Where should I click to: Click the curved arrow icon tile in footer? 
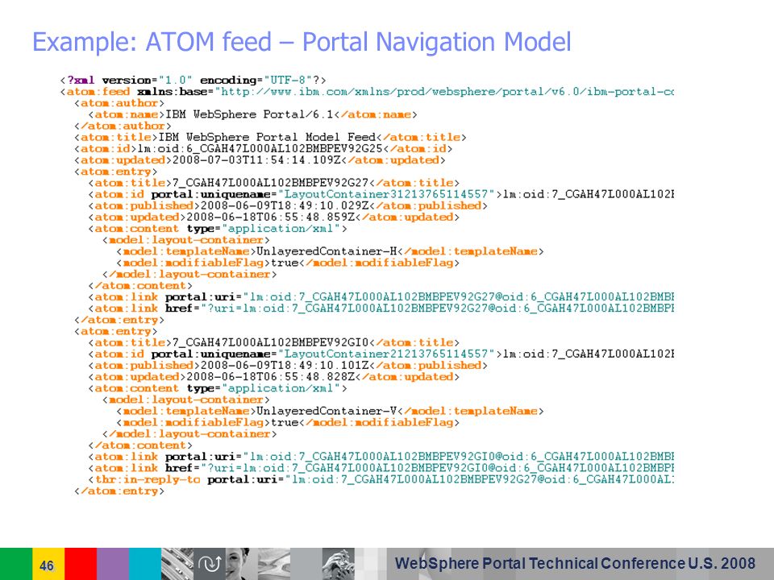(x=210, y=564)
